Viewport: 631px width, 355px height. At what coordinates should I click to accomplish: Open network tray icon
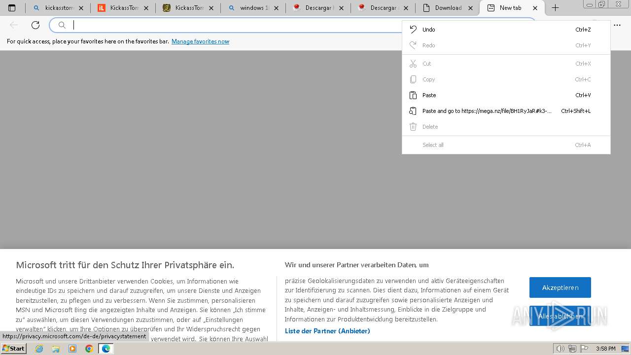point(572,349)
